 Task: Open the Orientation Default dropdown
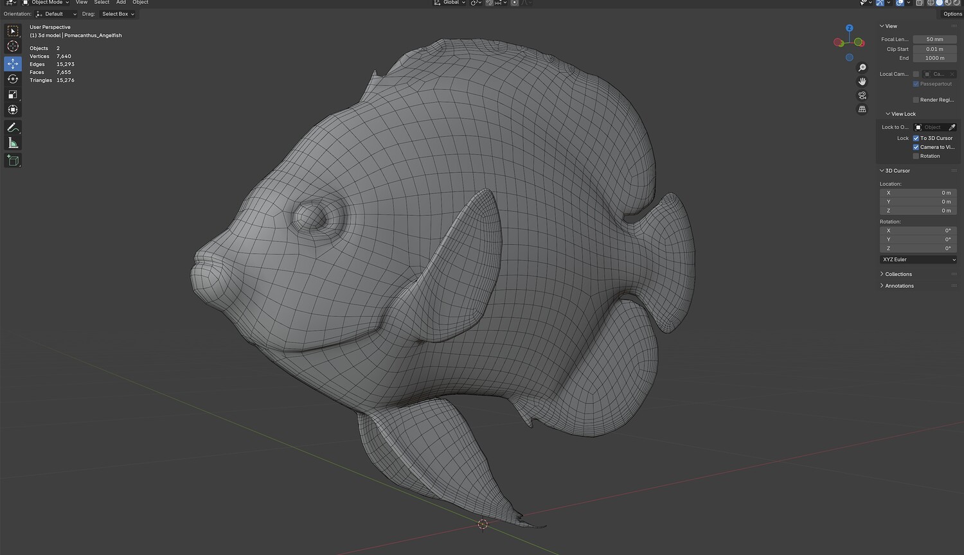click(x=56, y=14)
